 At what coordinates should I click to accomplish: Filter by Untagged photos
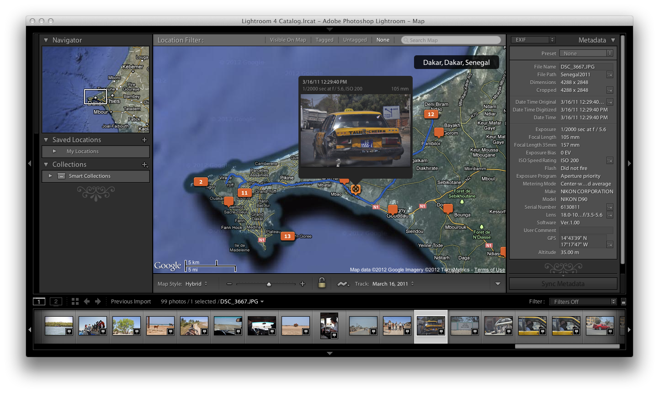point(355,40)
